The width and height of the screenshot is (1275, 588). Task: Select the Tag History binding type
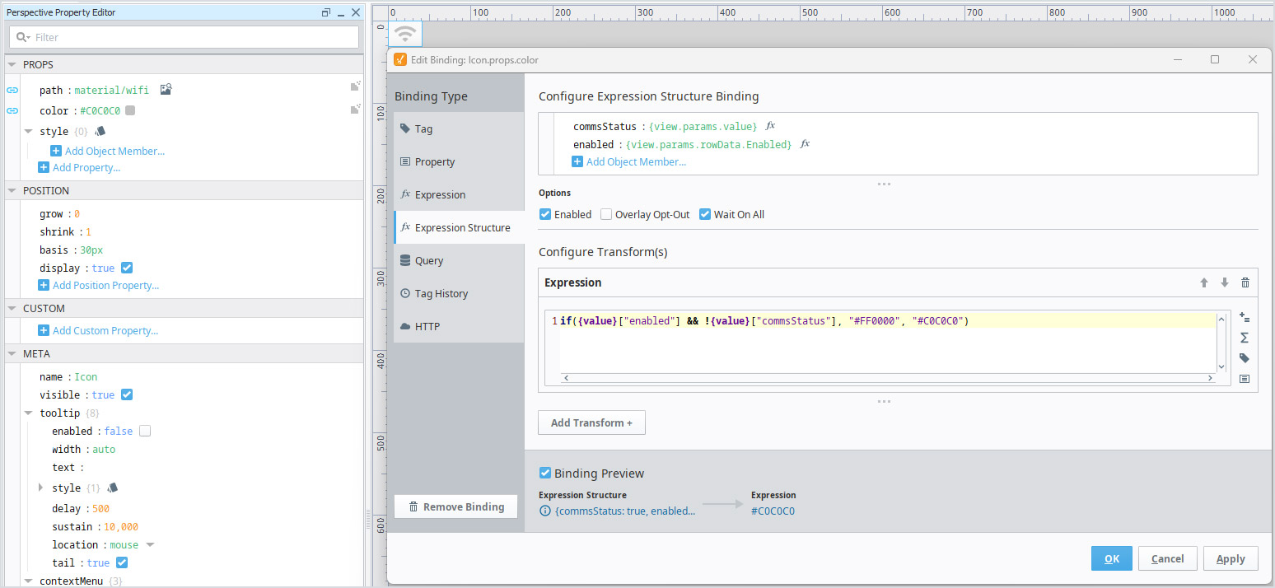[x=441, y=293]
